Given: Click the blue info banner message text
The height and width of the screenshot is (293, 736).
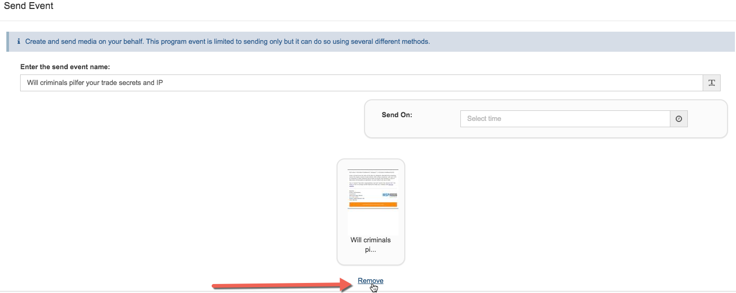Looking at the screenshot, I should click(227, 41).
